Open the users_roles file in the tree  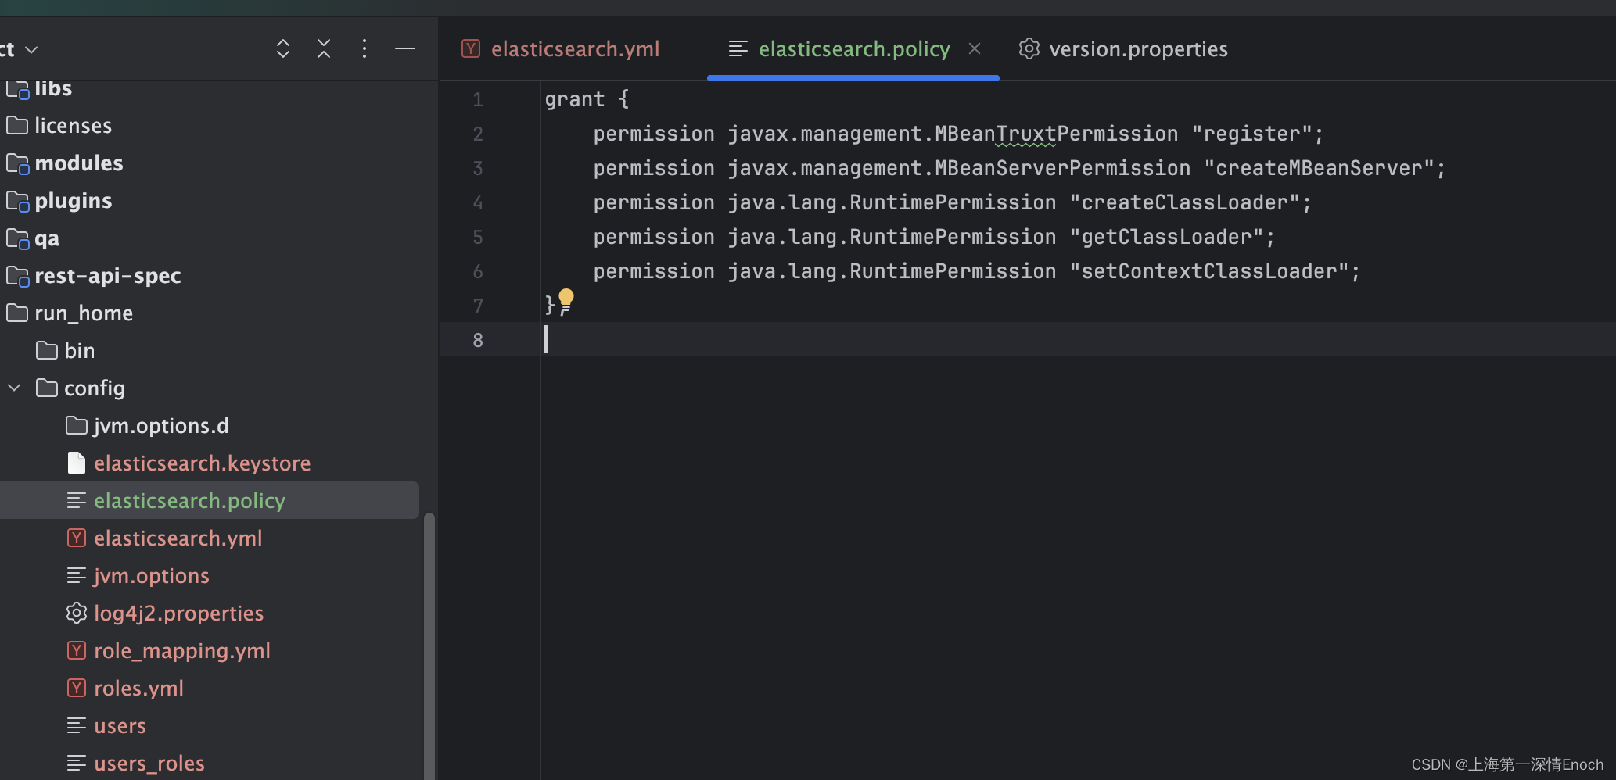pos(149,764)
